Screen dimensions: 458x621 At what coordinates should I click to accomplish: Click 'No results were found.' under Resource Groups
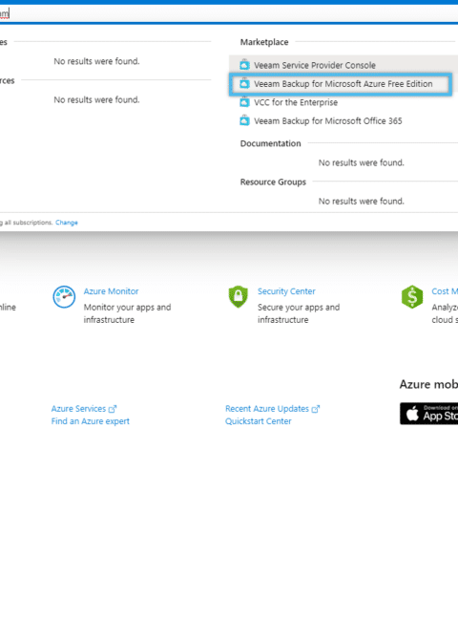361,202
